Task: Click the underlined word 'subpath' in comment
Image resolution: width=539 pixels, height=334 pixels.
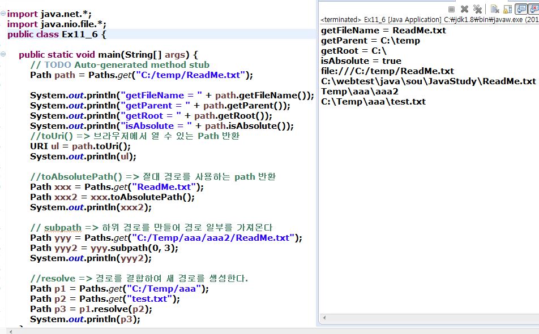Action: pos(62,228)
